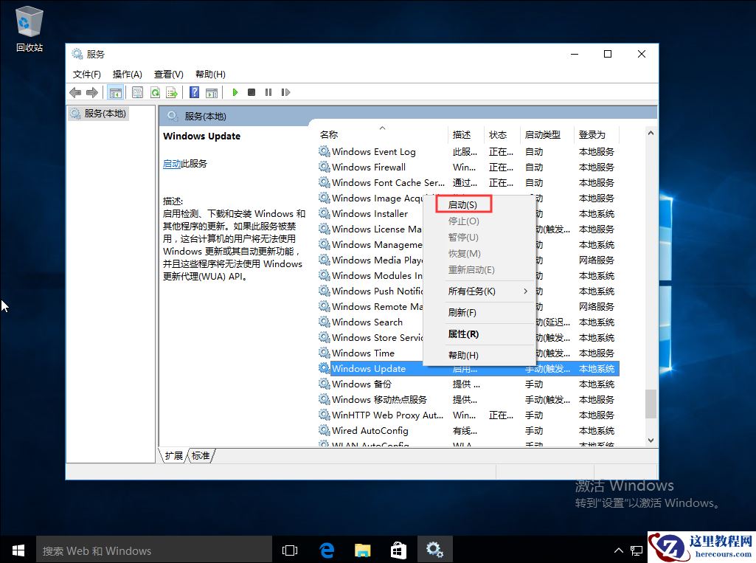Toggle the console tree pane icon
This screenshot has width=756, height=563.
click(x=115, y=91)
